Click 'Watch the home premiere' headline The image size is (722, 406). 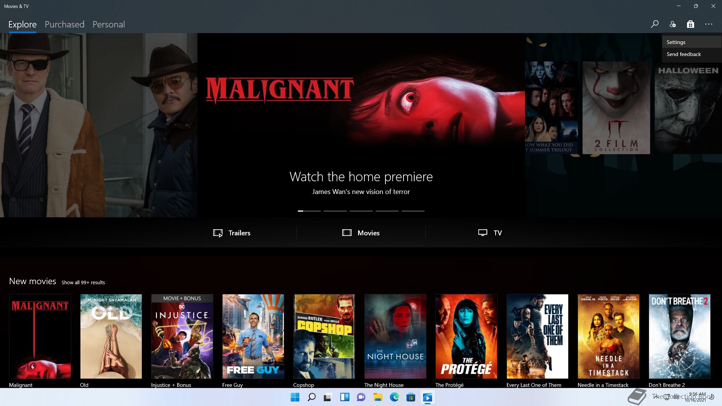(x=361, y=177)
